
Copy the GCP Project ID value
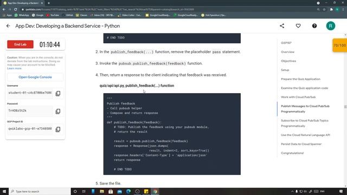click(x=58, y=129)
